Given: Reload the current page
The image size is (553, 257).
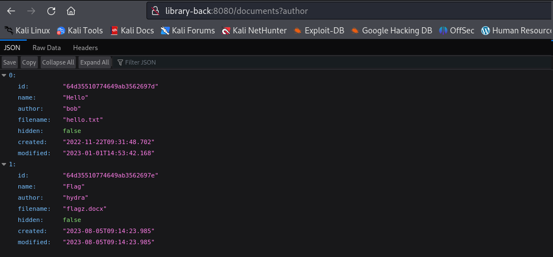Looking at the screenshot, I should coord(51,11).
